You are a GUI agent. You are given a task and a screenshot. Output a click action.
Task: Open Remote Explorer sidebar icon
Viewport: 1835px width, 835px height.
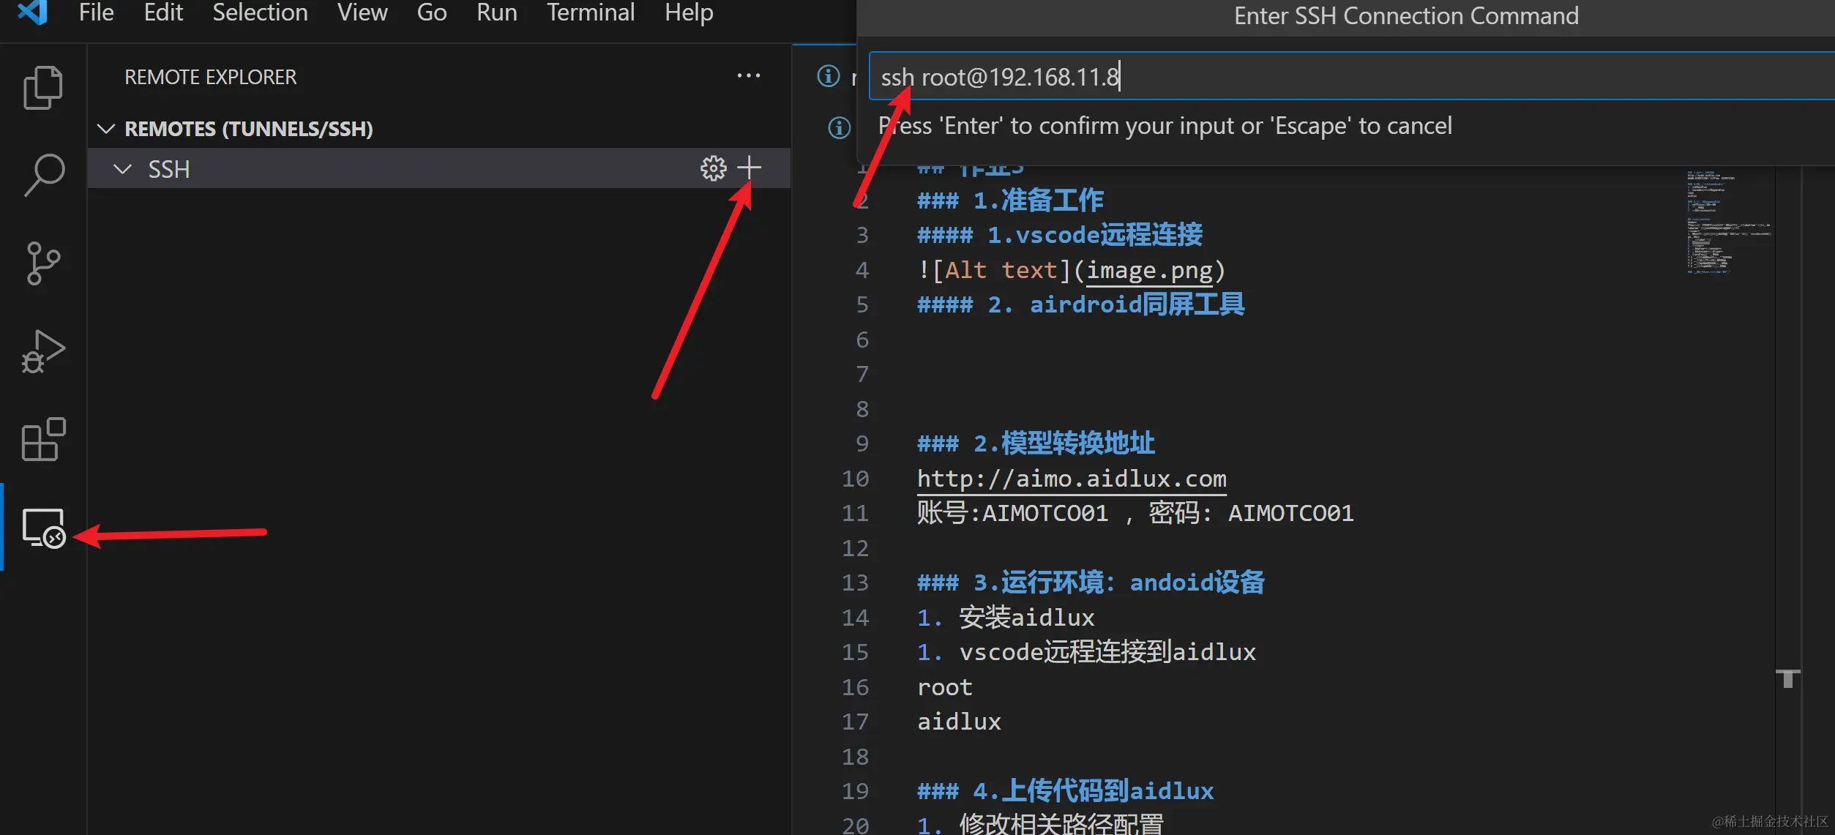[43, 528]
